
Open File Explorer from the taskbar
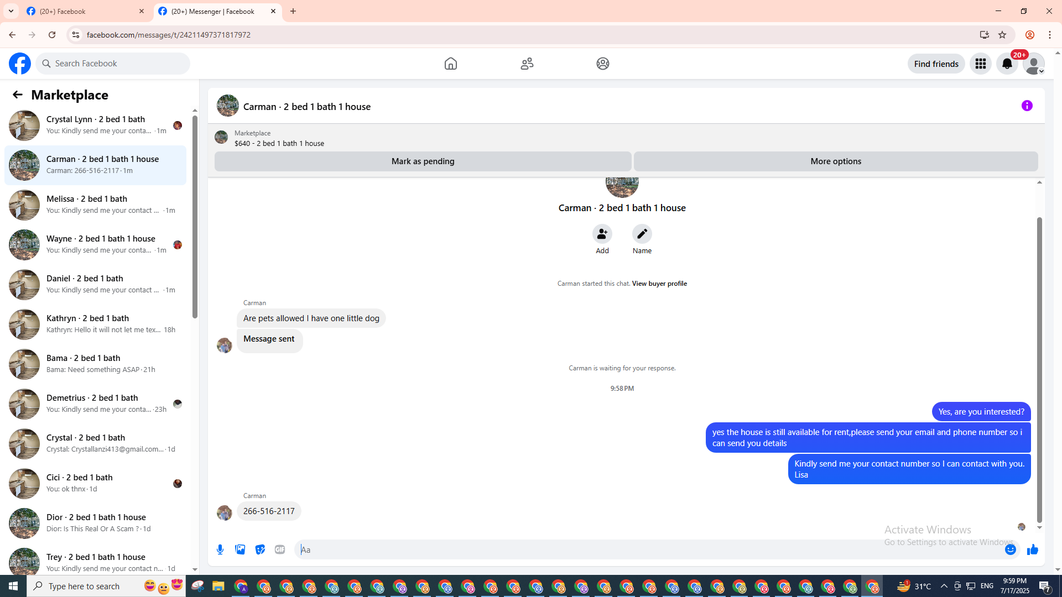tap(218, 586)
